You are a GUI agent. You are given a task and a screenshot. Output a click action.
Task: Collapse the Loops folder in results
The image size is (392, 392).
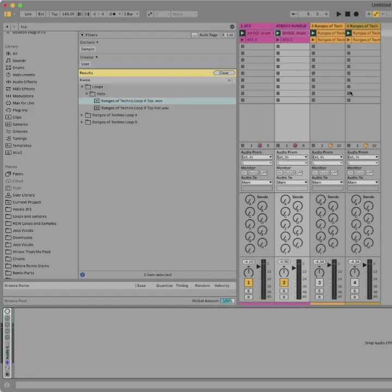(x=82, y=87)
